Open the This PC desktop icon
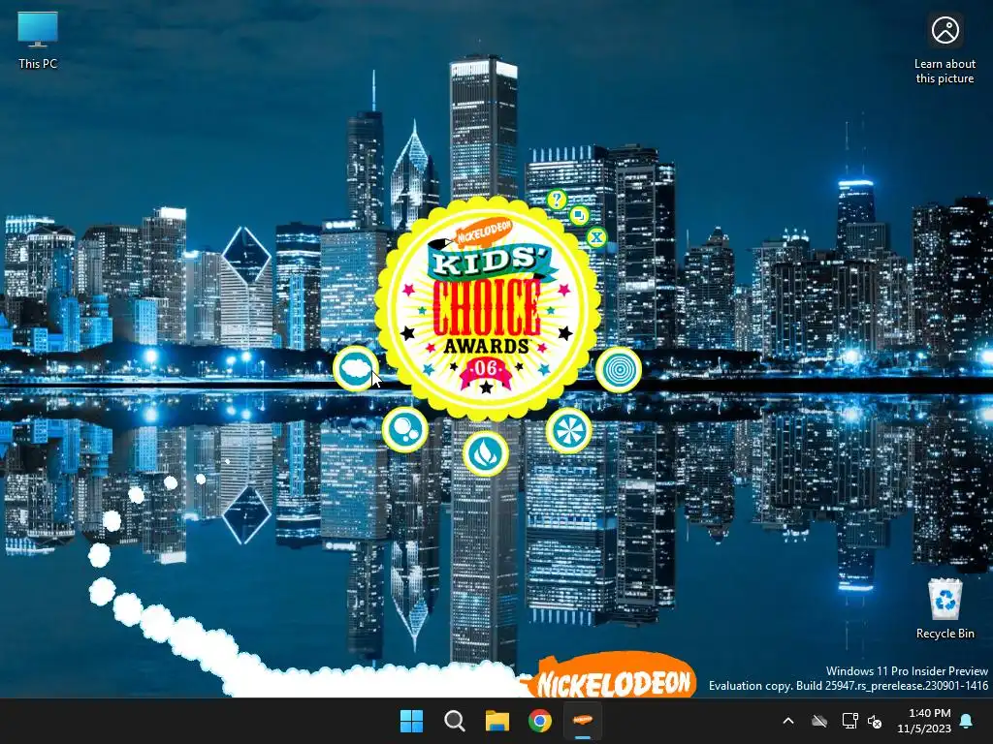Screen dimensions: 993x744 (x=38, y=41)
